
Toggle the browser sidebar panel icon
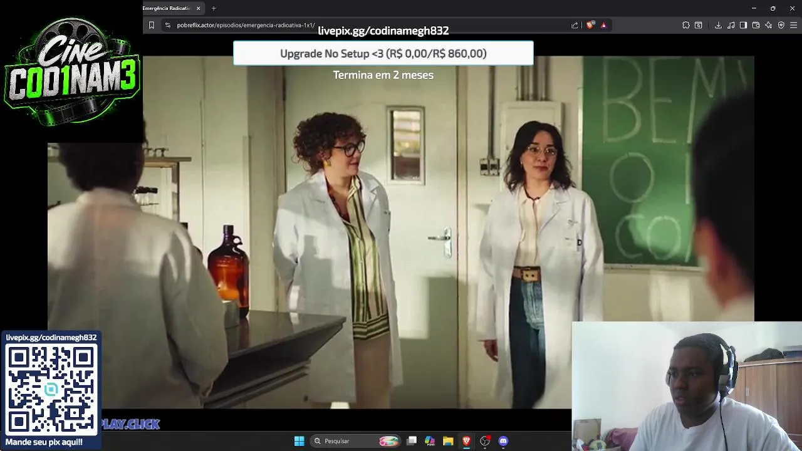743,25
